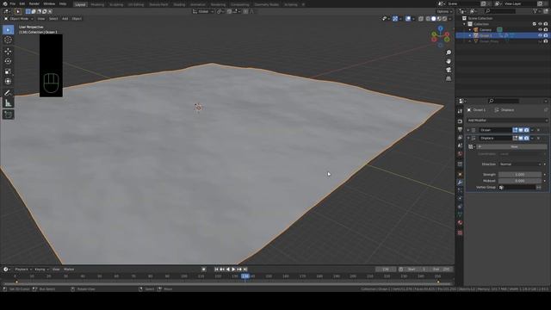Open the Modifier properties wrench tab
The image size is (551, 310).
(460, 183)
